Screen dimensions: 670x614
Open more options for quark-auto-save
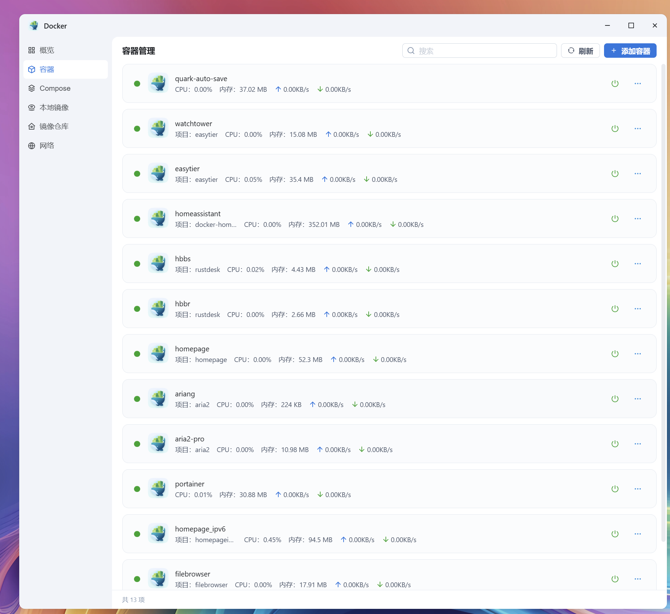pos(638,84)
